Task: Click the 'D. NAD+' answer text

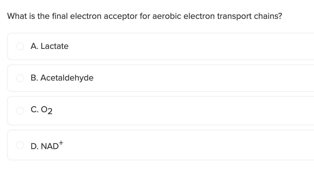Action: tap(47, 145)
